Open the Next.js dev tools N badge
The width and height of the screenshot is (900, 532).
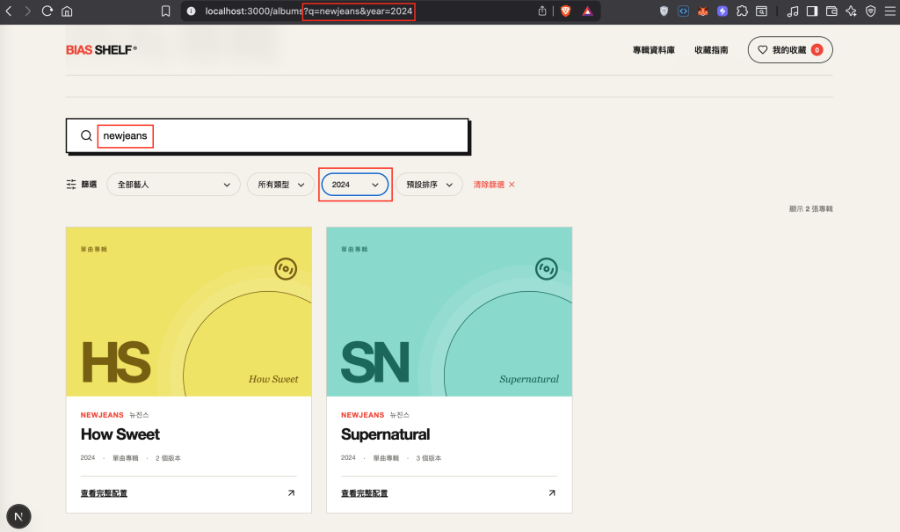coord(18,516)
